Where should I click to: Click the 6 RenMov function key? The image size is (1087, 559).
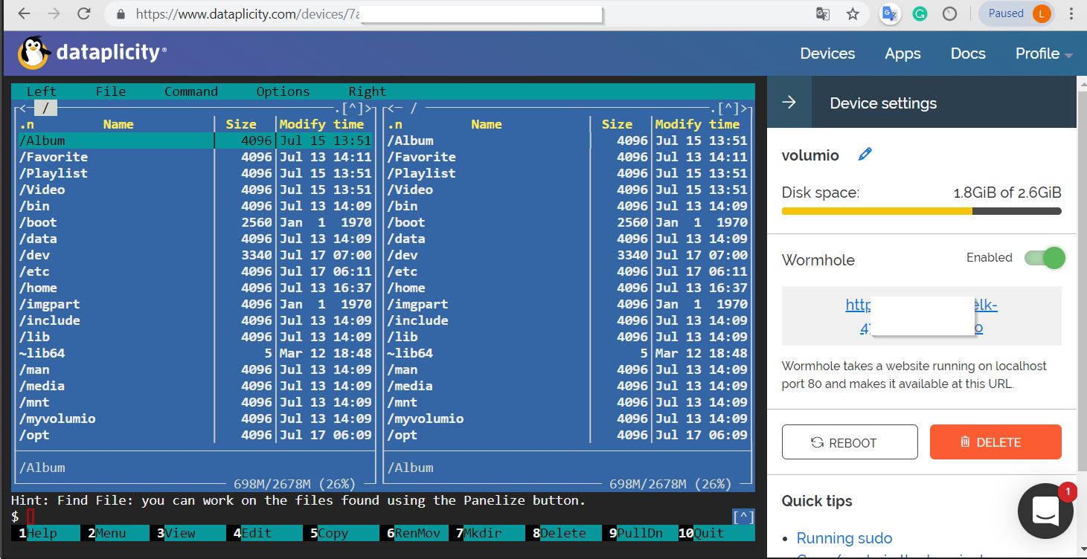pyautogui.click(x=416, y=533)
